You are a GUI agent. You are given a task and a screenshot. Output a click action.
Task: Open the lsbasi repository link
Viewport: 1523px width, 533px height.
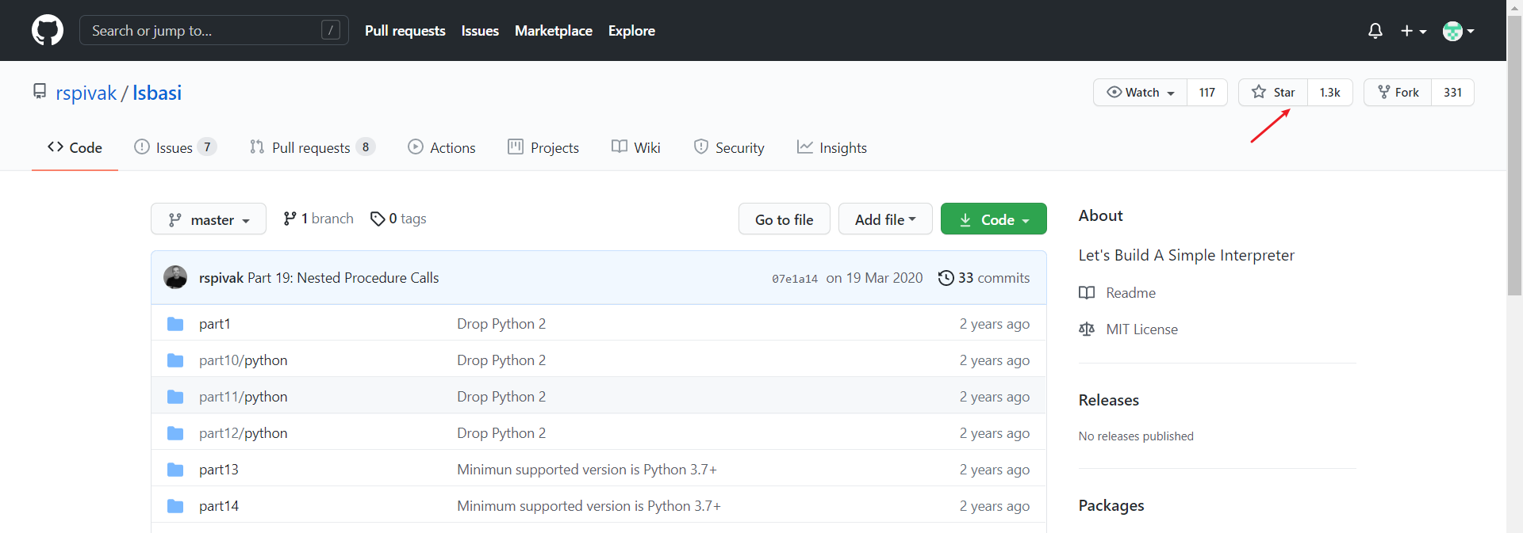click(157, 93)
